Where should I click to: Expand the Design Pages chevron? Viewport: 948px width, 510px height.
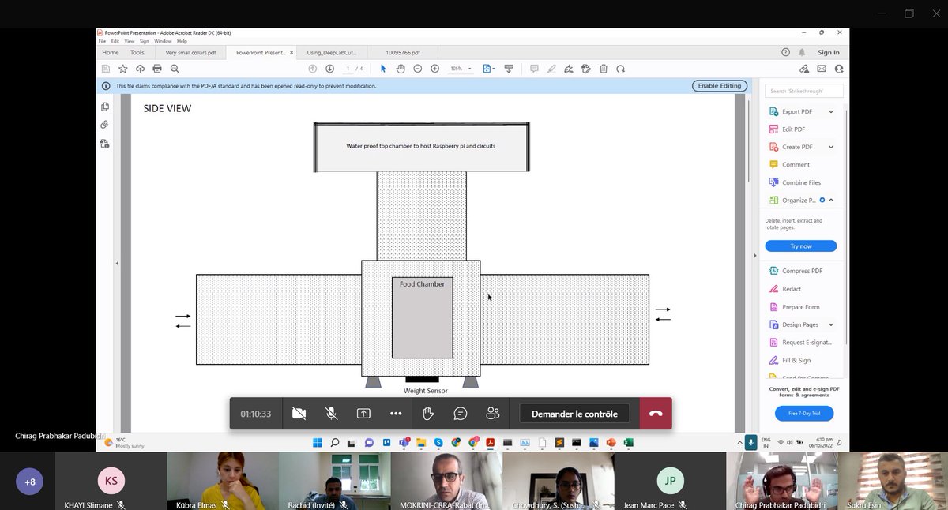click(831, 324)
